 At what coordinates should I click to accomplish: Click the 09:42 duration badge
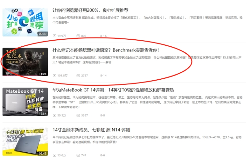43,153
